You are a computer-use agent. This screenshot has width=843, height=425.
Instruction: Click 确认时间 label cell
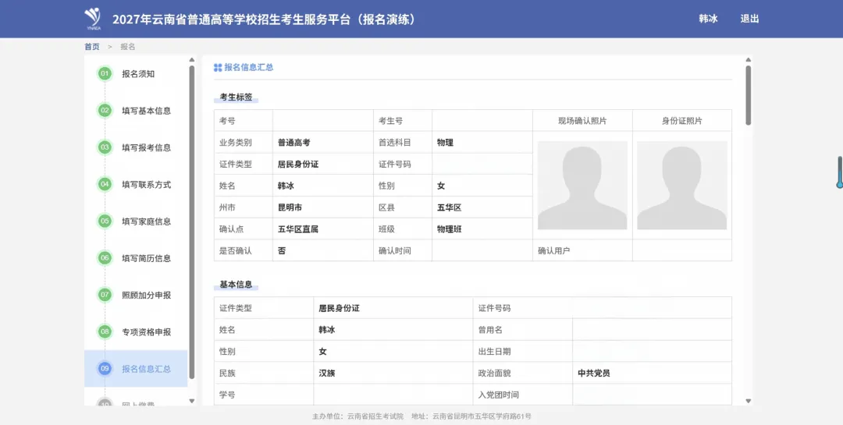click(x=403, y=250)
